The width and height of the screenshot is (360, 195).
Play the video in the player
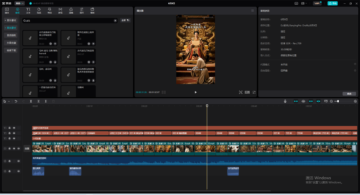196,92
